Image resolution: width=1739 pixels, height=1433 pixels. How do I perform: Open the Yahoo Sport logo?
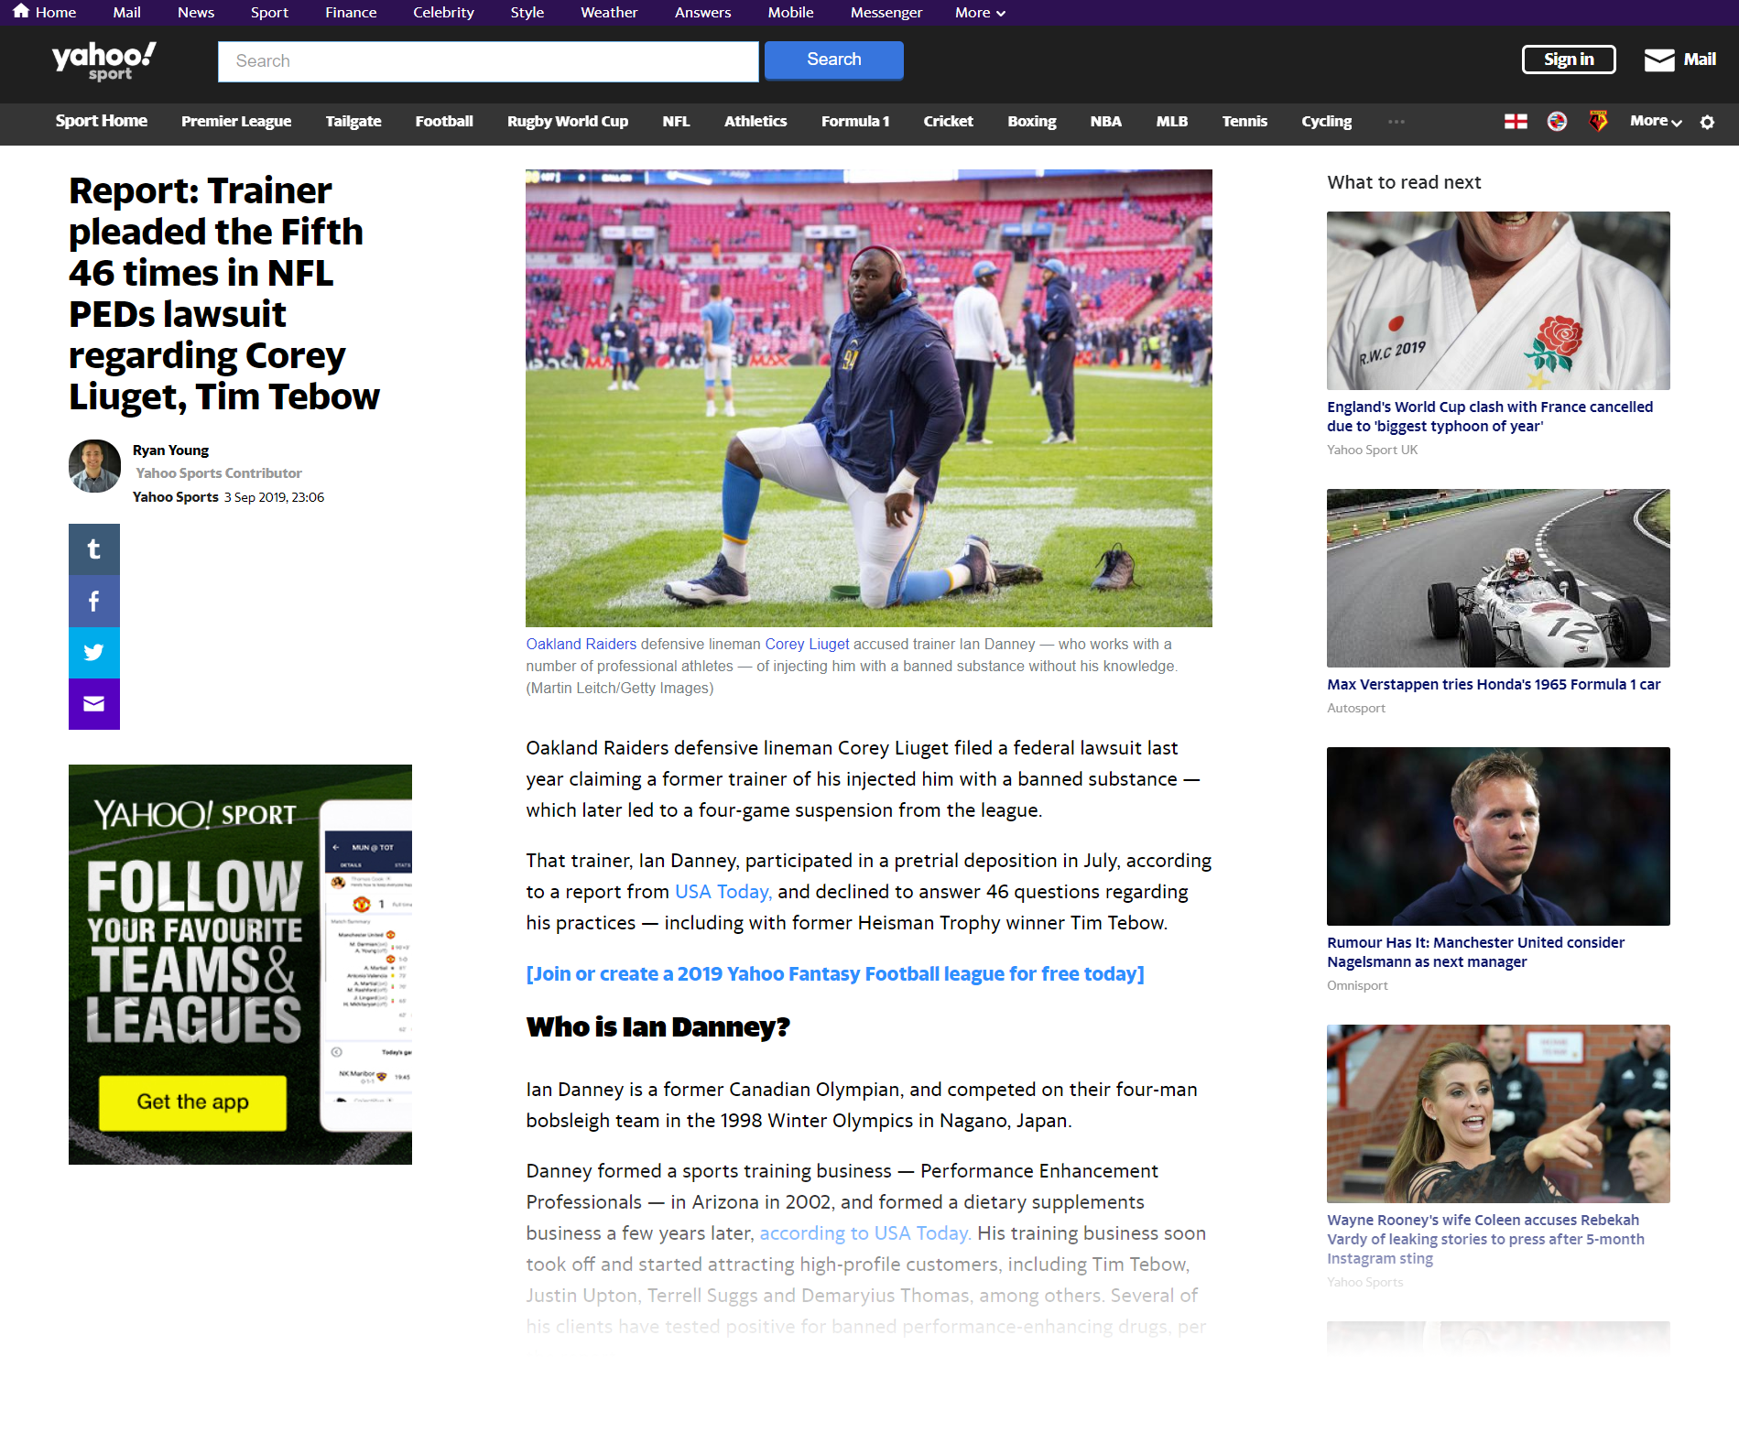pos(103,61)
